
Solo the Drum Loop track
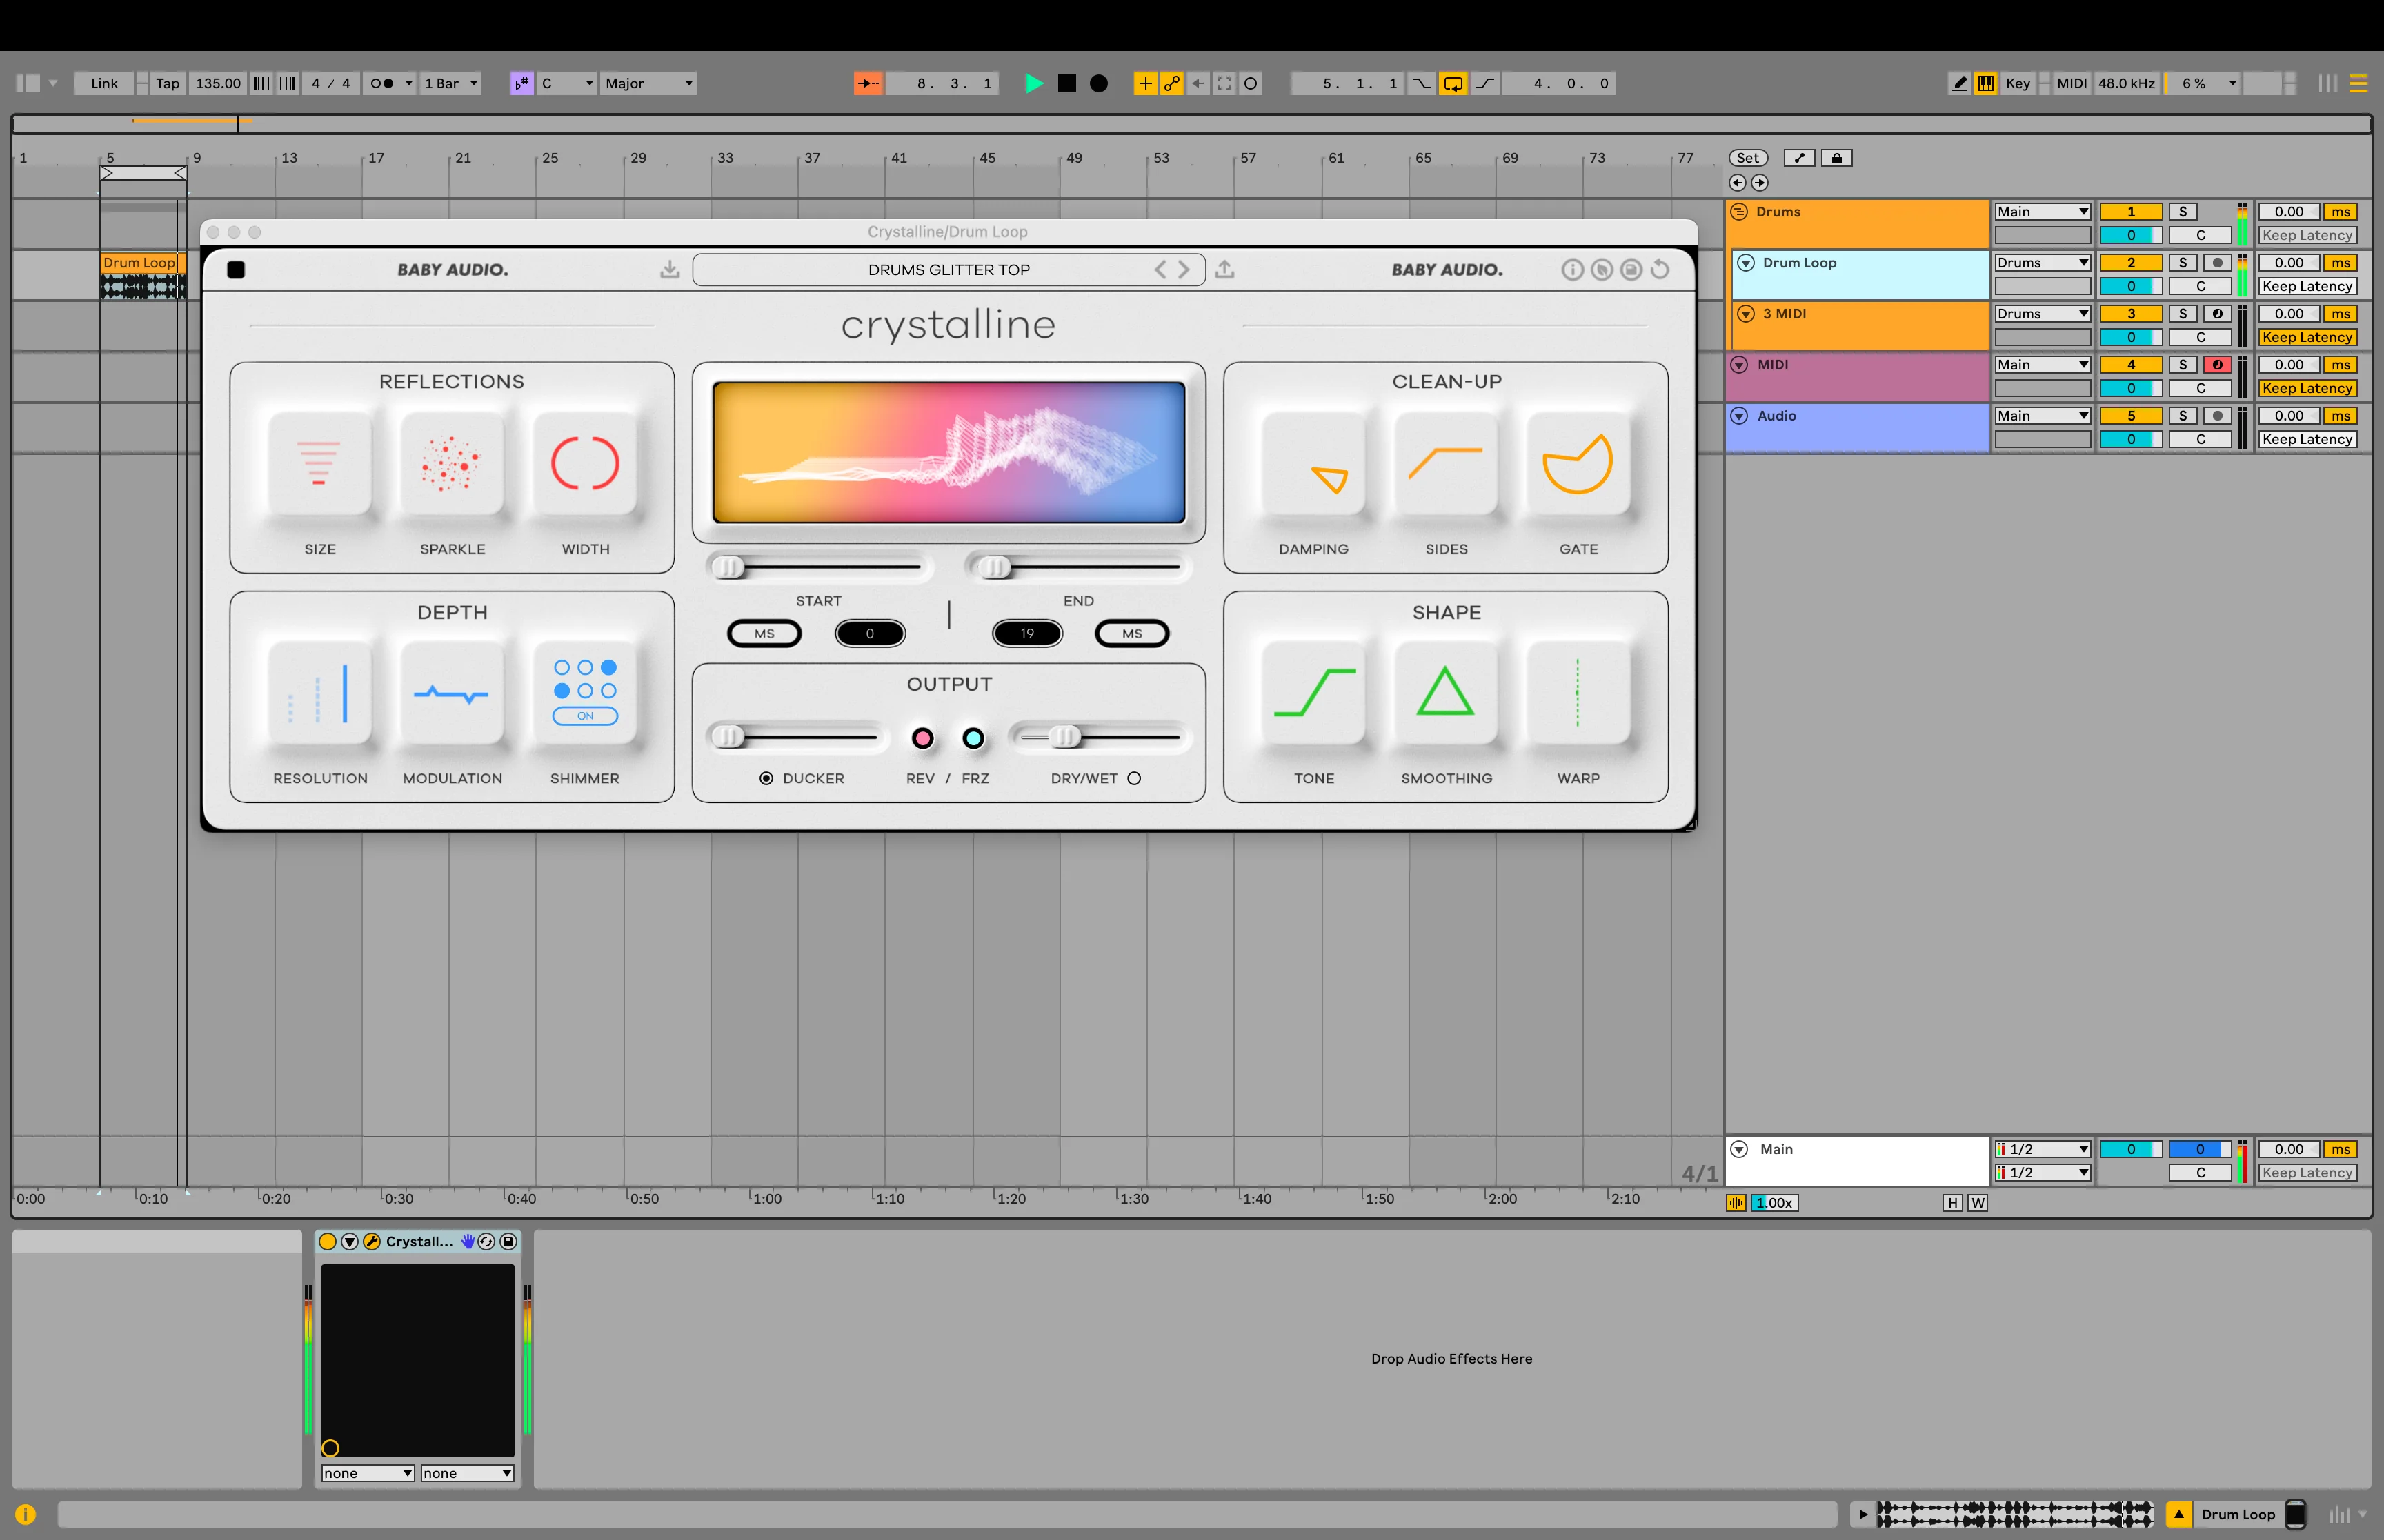click(x=2183, y=263)
